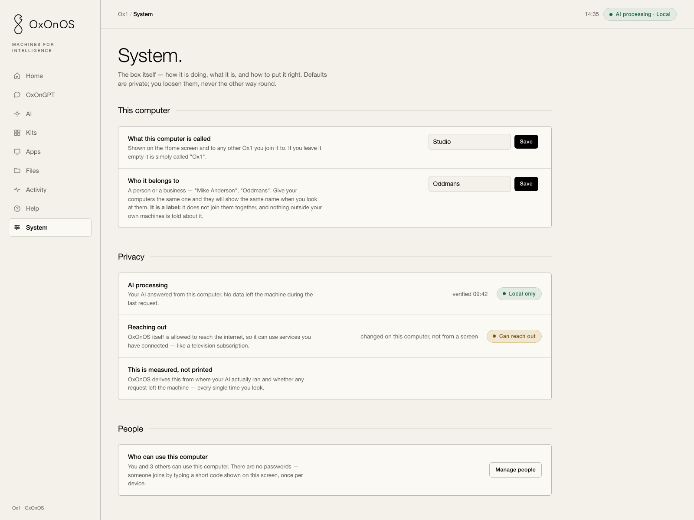Select the Activity sidebar label
This screenshot has width=694, height=520.
(36, 190)
